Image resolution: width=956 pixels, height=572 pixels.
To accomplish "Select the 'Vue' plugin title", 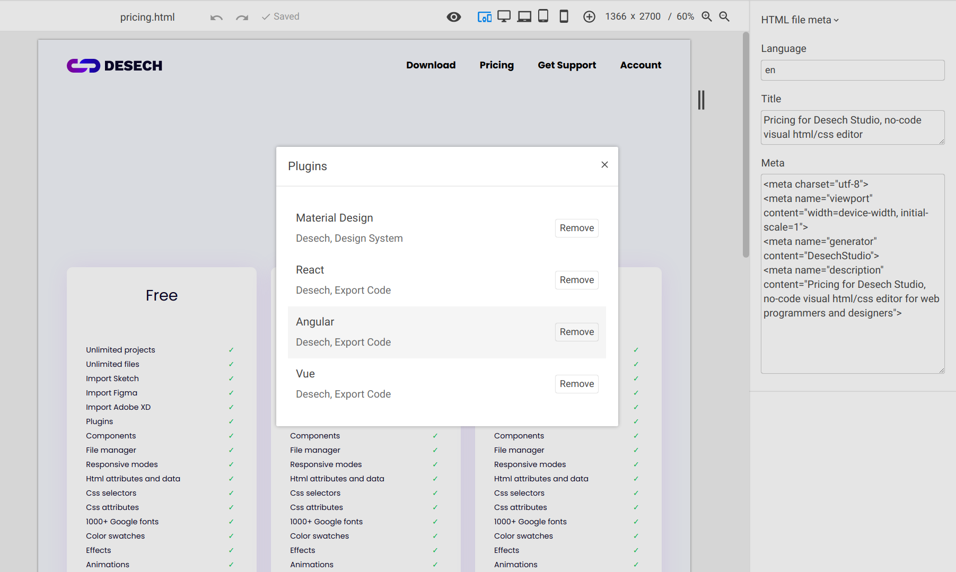I will coord(305,374).
